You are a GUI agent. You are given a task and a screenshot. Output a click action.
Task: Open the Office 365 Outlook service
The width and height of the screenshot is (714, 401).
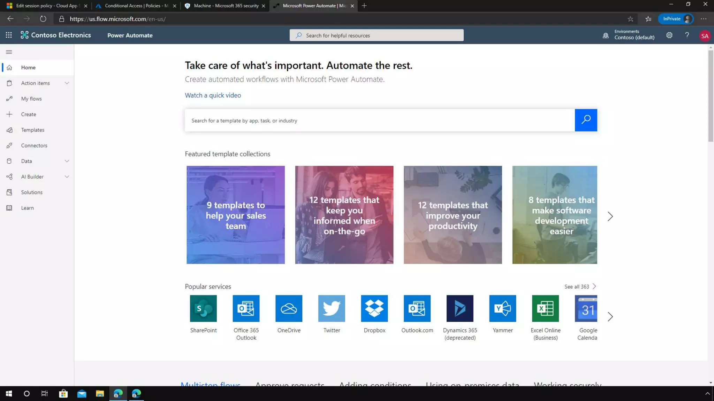[x=246, y=308]
